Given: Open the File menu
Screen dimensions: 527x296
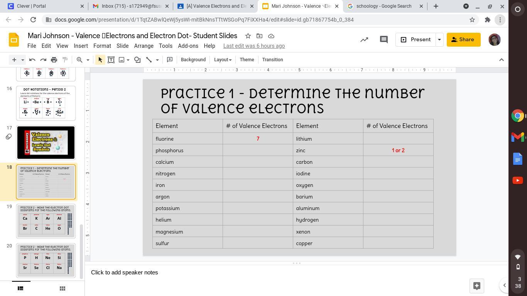Looking at the screenshot, I should [x=32, y=46].
